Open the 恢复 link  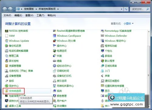point(59,56)
